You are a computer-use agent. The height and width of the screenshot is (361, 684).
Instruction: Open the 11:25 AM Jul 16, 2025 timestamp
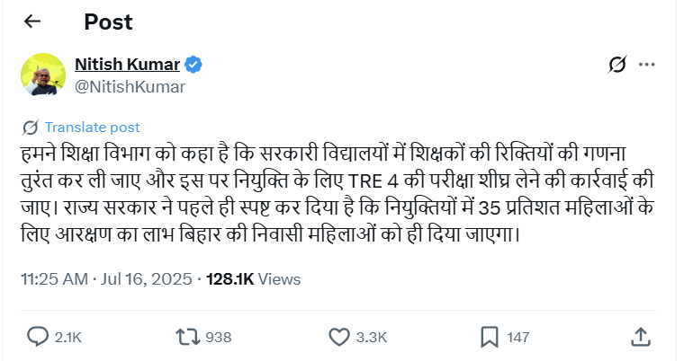click(x=105, y=279)
